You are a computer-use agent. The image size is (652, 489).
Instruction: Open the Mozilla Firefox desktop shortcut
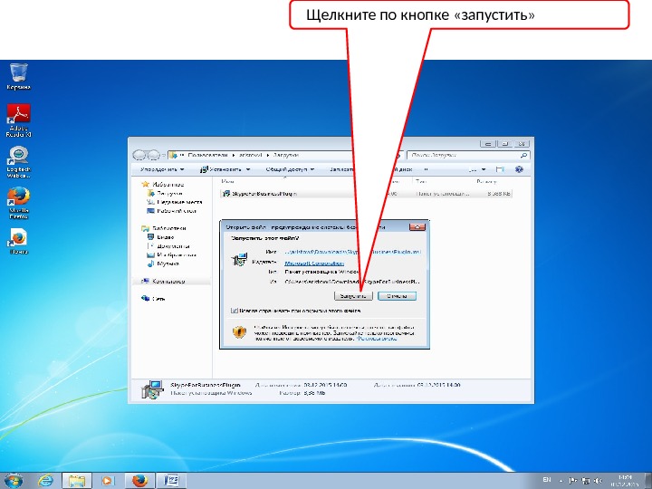click(x=19, y=203)
